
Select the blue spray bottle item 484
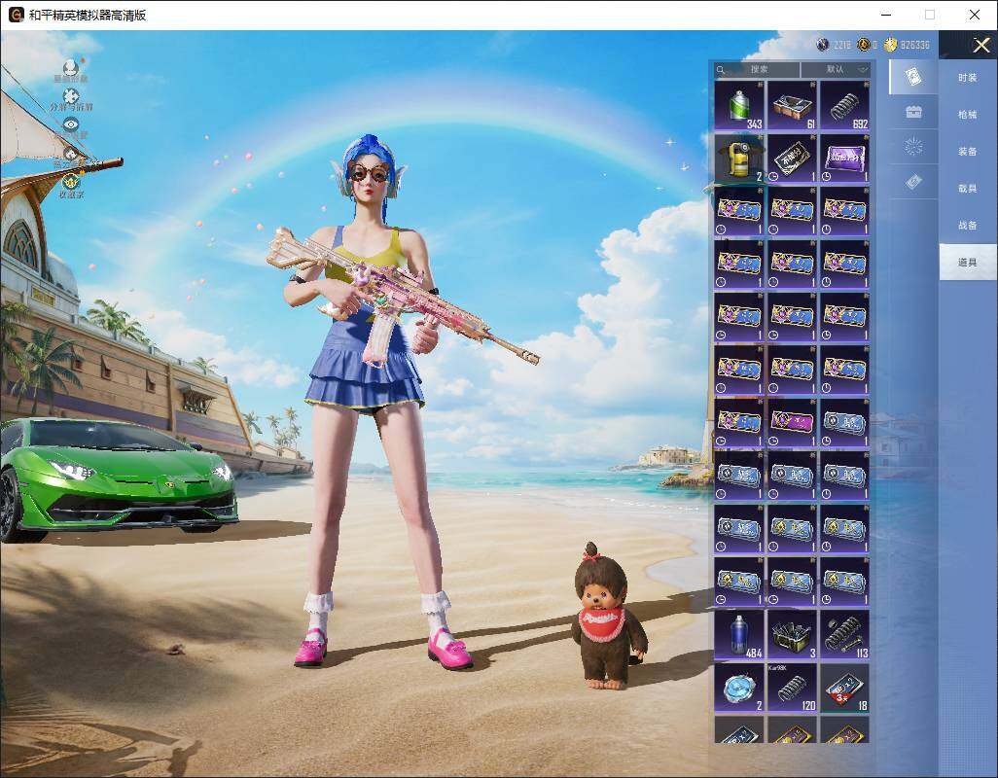(x=739, y=634)
